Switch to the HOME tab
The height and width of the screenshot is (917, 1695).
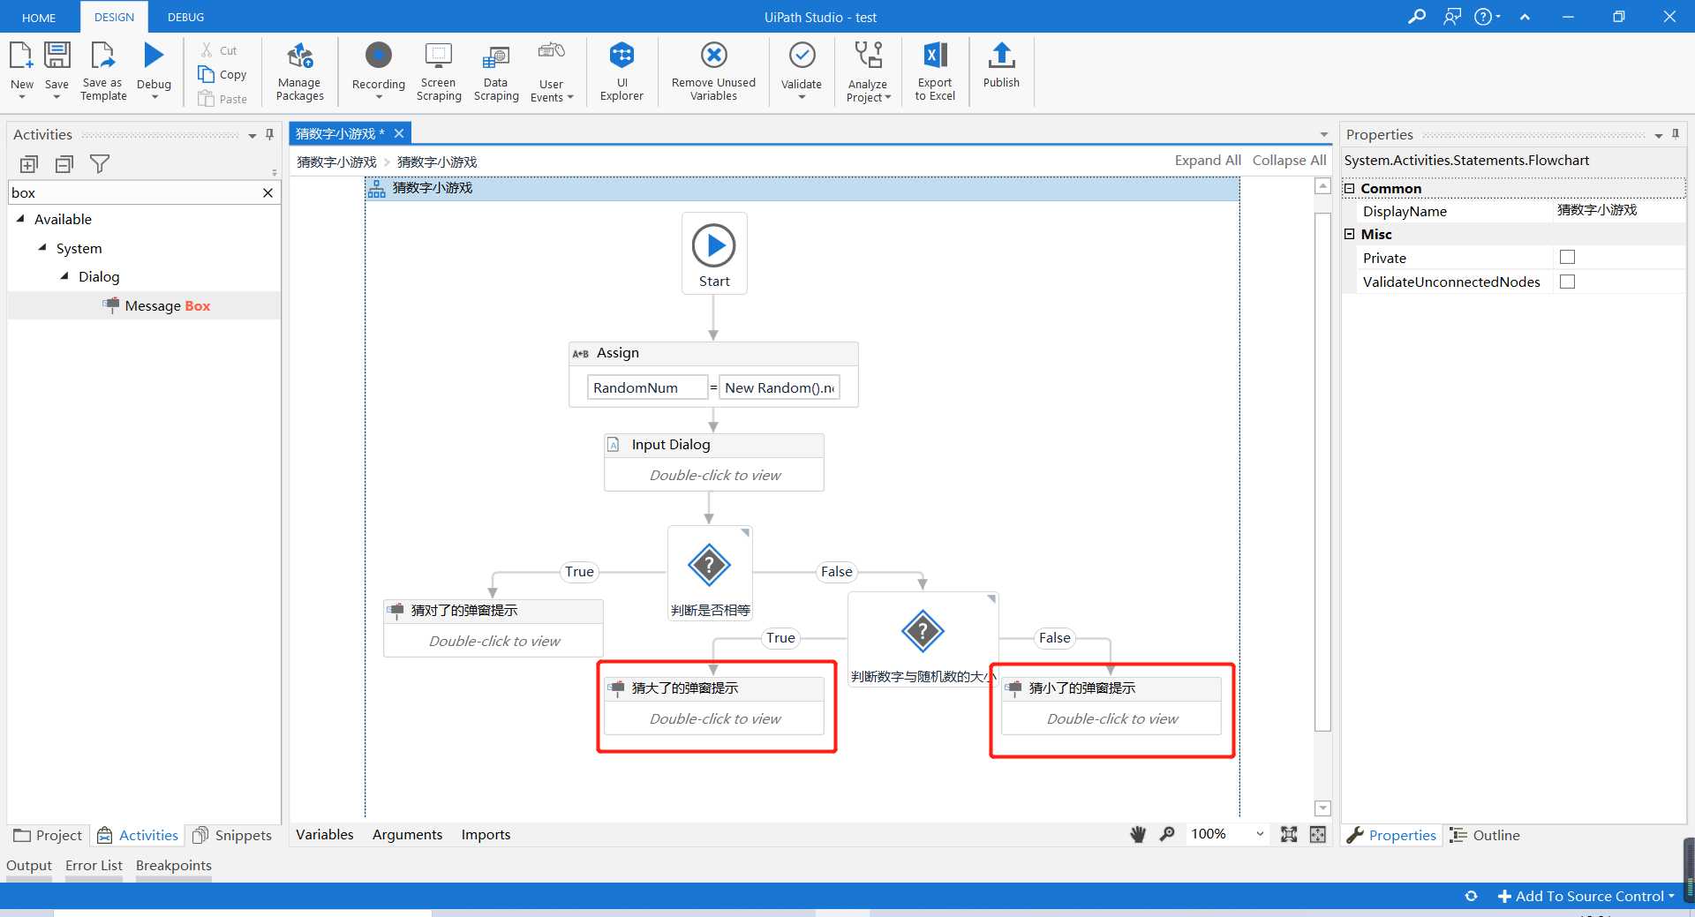(x=39, y=18)
